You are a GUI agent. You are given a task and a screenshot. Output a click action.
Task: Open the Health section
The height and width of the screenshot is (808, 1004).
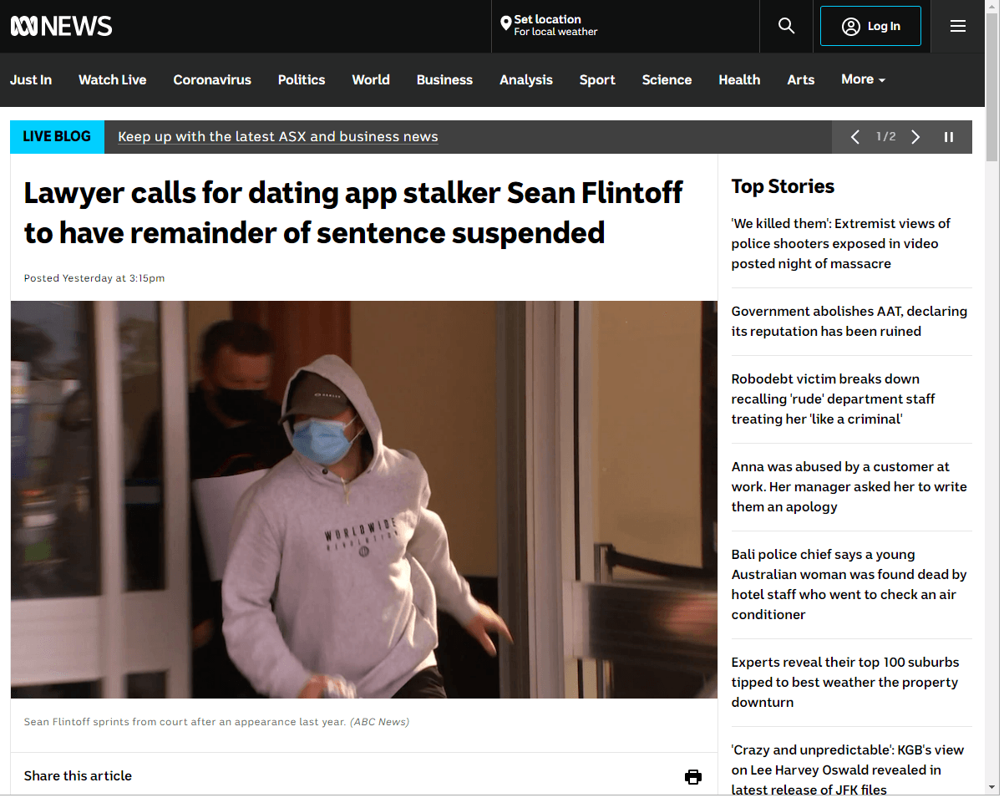(739, 80)
